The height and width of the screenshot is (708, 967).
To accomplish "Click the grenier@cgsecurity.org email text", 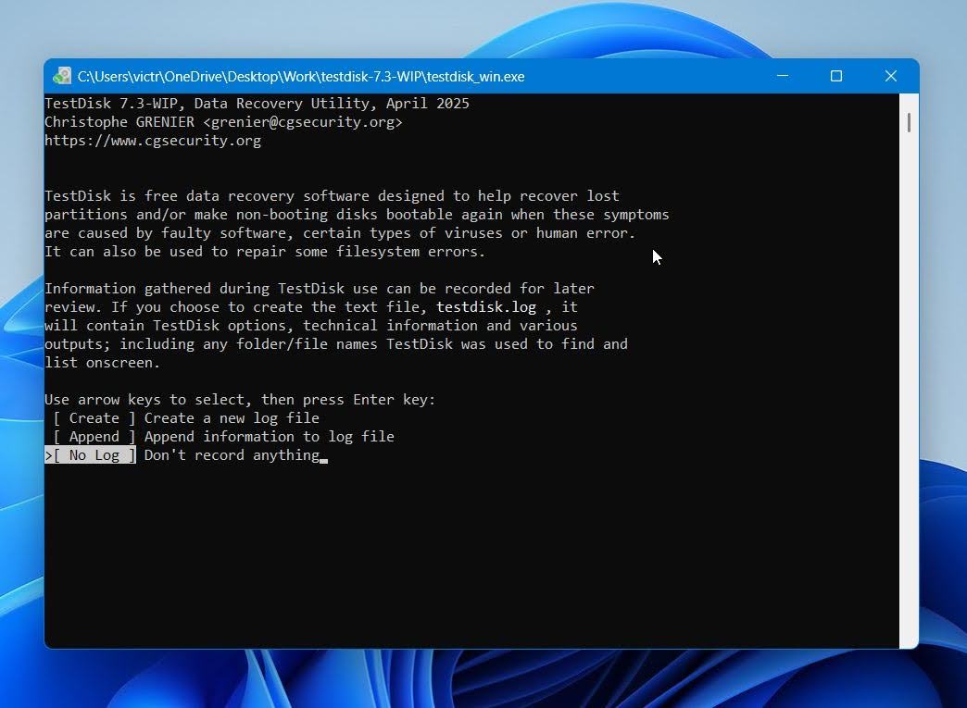I will [303, 122].
